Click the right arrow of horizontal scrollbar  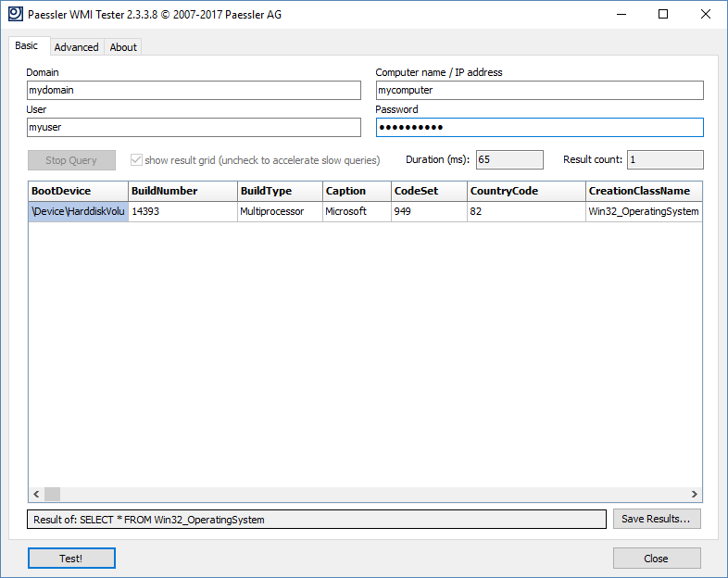pyautogui.click(x=694, y=494)
